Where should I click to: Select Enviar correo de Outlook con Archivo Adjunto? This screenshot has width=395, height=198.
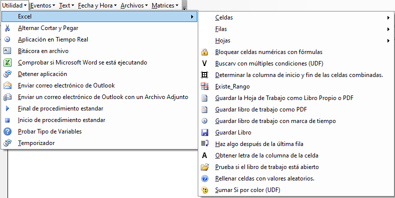tap(100, 97)
